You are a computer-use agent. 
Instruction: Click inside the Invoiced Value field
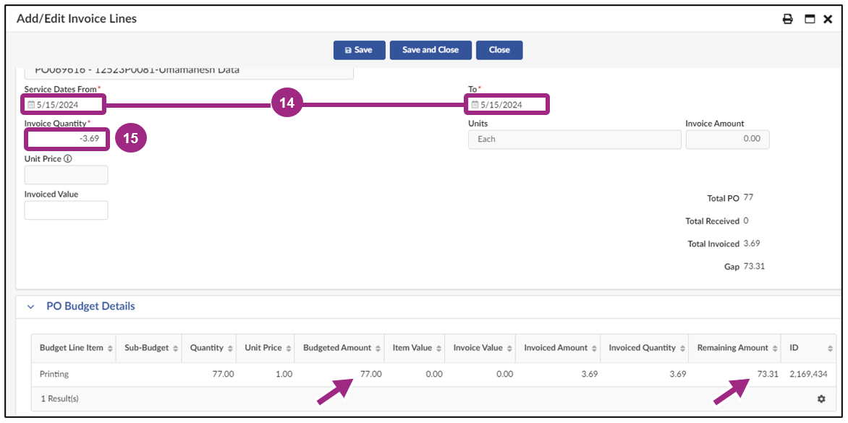66,210
